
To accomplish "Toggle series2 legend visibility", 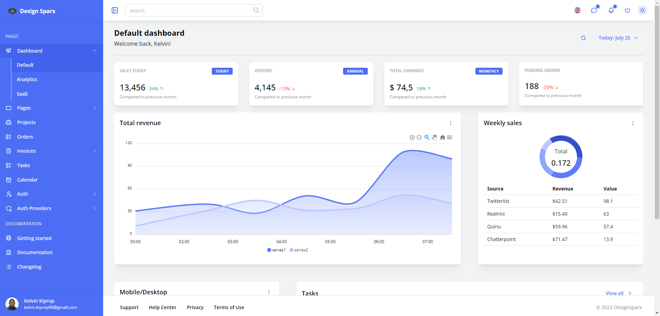I will 299,250.
